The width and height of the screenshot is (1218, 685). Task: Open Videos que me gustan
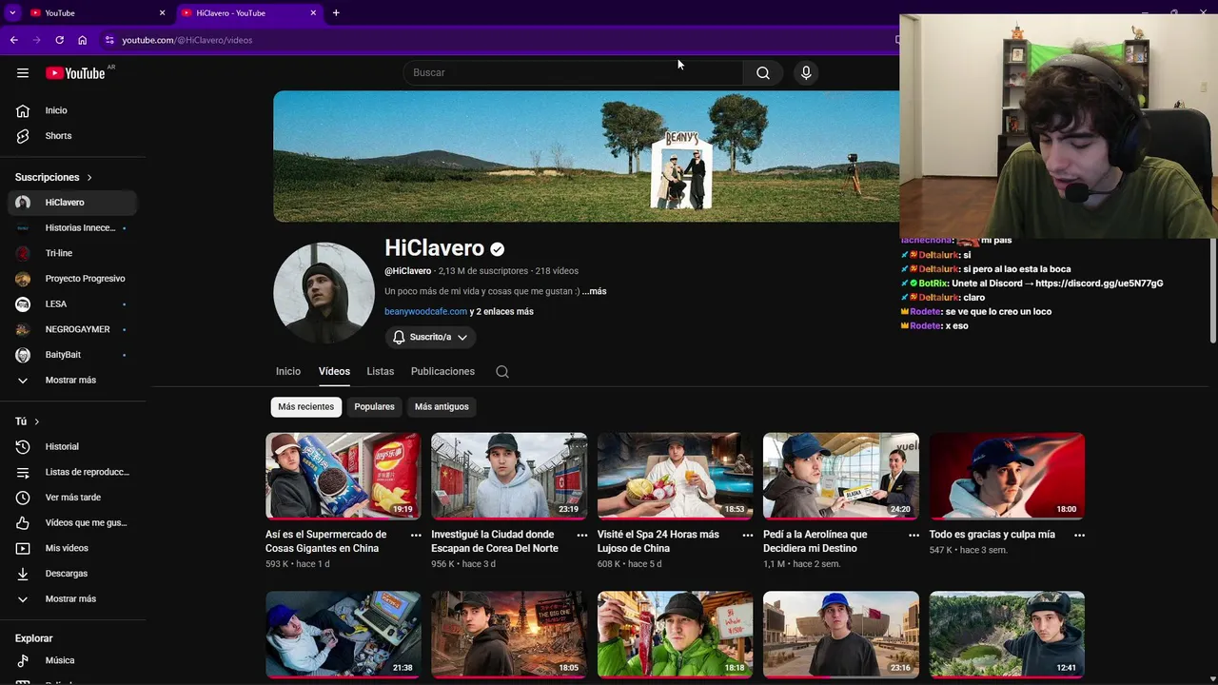[x=72, y=522]
